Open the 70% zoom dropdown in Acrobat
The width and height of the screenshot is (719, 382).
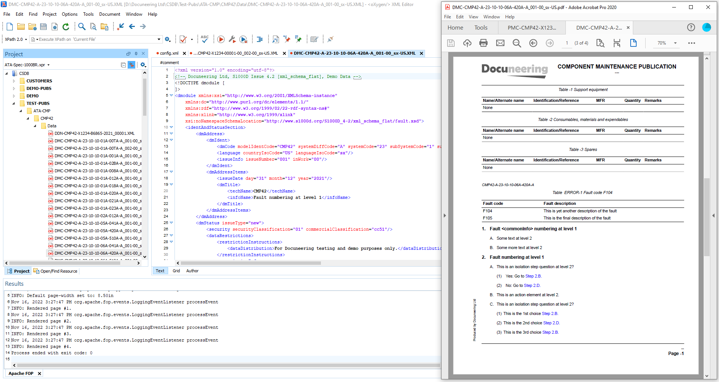pyautogui.click(x=675, y=43)
